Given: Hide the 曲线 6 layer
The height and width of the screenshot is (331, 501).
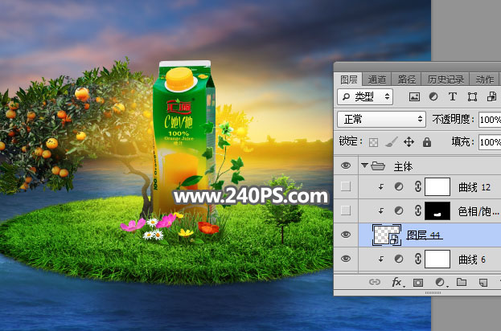Looking at the screenshot, I should point(346,259).
